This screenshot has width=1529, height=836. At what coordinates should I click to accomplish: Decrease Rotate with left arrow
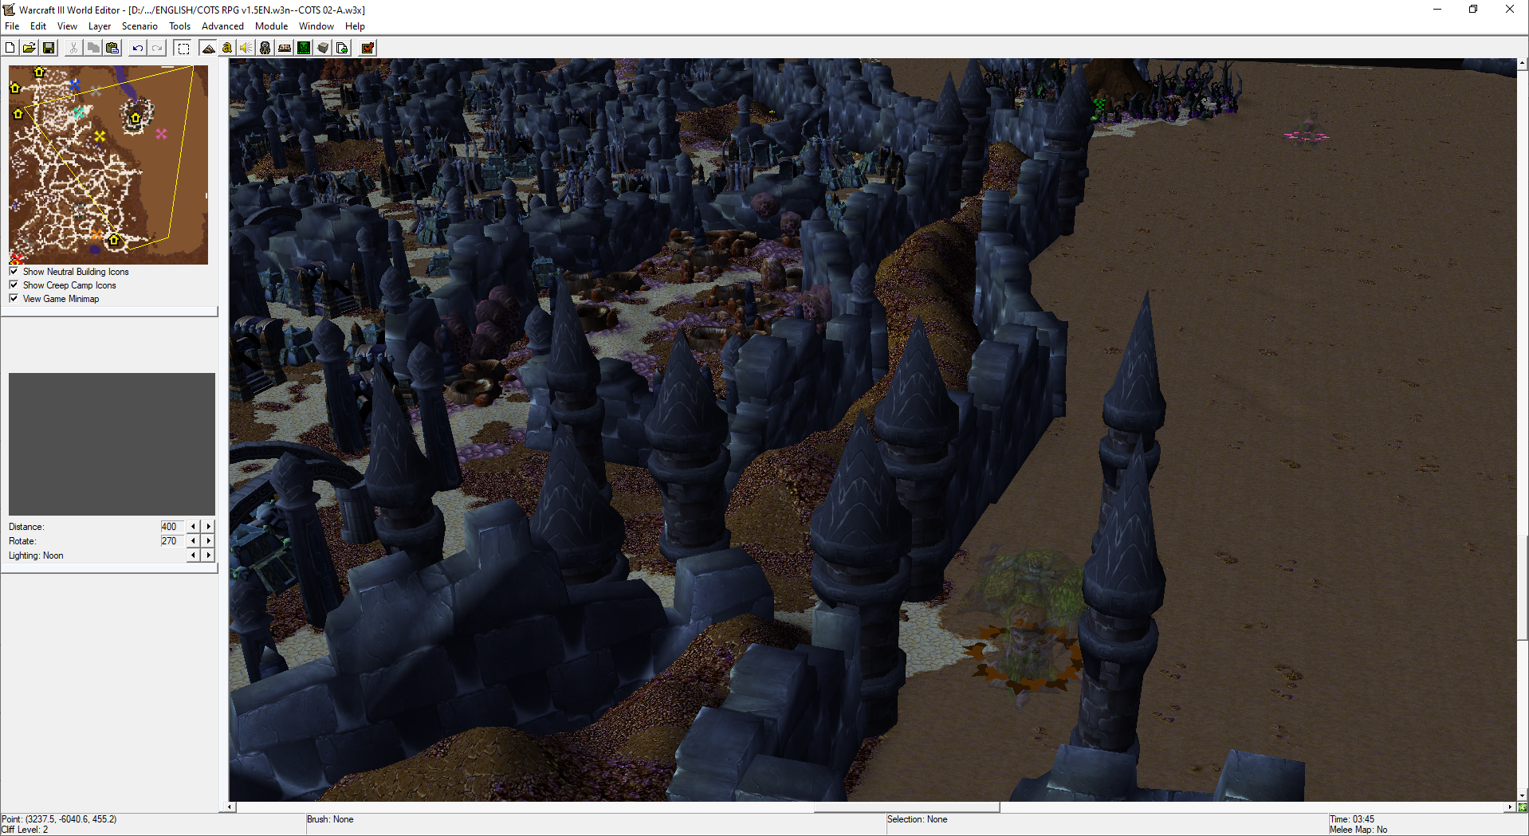point(194,541)
